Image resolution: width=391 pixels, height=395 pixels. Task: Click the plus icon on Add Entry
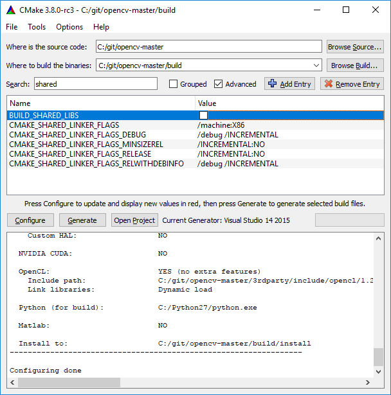click(x=272, y=84)
